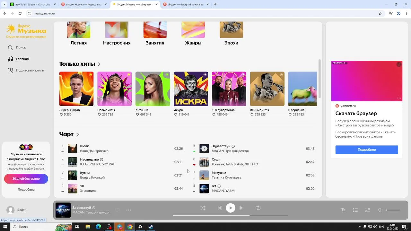The width and height of the screenshot is (411, 231).
Task: Open the Летняя category tile
Action: (x=79, y=34)
